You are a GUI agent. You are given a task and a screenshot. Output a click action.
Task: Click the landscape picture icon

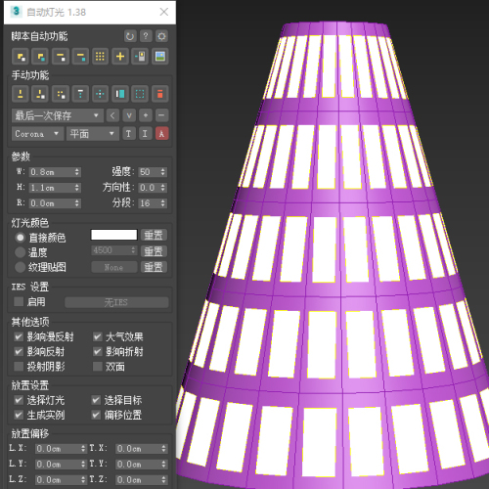click(x=160, y=57)
